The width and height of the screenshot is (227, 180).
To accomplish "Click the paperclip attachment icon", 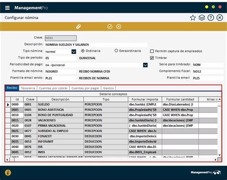I will pyautogui.click(x=79, y=26).
